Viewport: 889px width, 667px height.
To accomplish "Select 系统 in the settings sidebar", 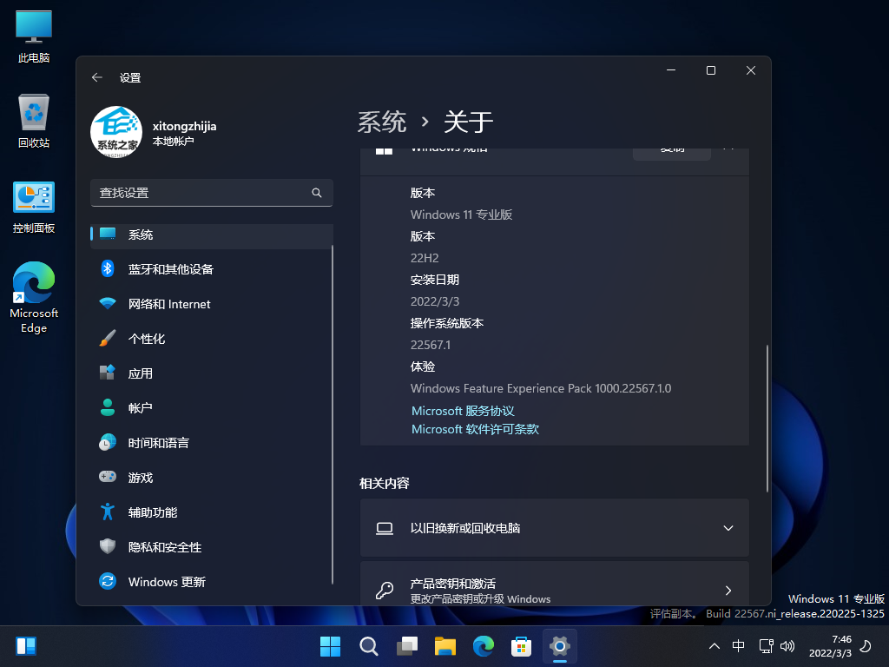I will [x=141, y=234].
